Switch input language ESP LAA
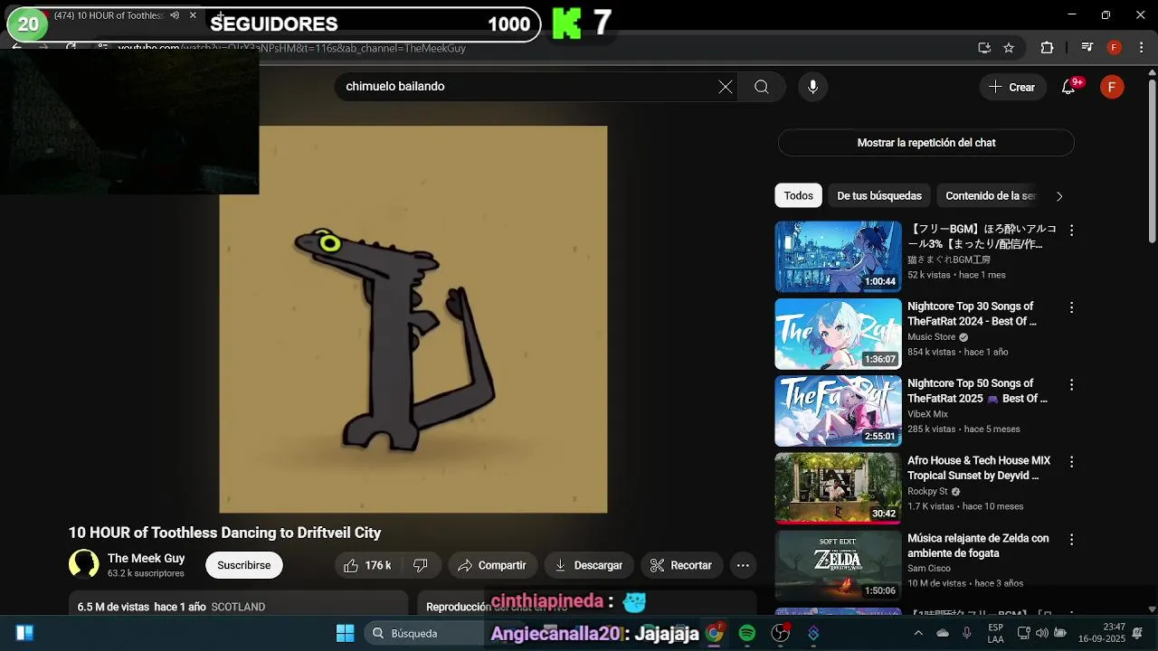 995,633
